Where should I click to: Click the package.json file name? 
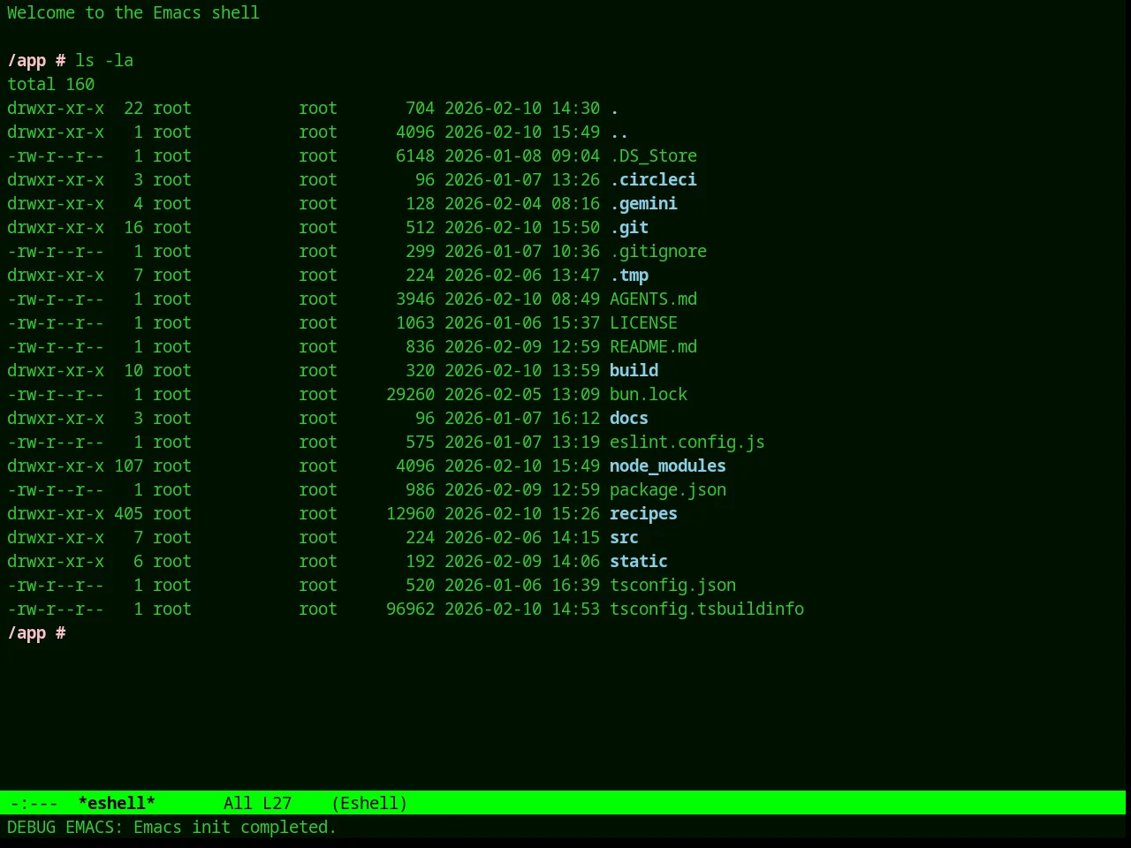tap(668, 489)
